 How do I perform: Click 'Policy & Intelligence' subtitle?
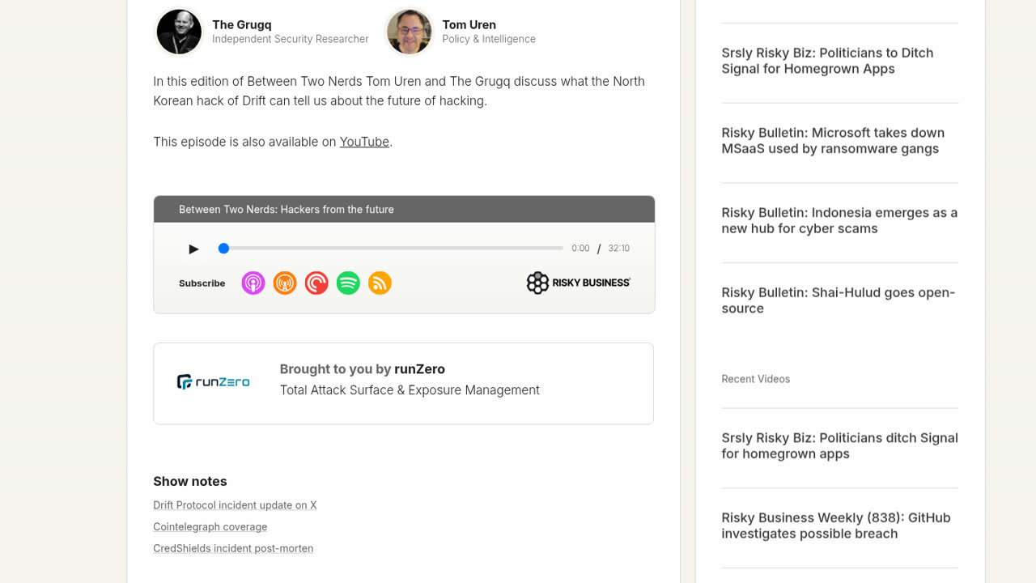pyautogui.click(x=489, y=39)
